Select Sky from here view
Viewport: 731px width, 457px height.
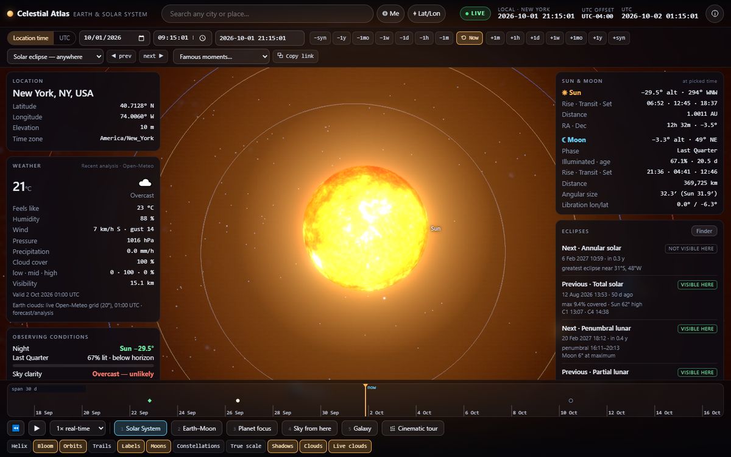tap(309, 428)
